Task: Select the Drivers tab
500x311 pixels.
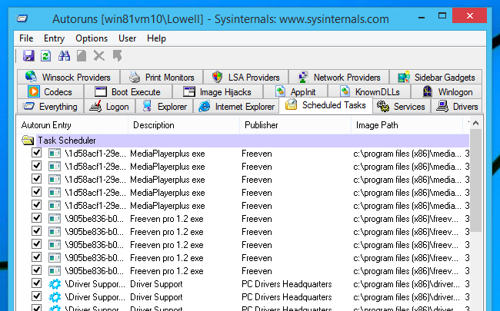Action: [457, 106]
